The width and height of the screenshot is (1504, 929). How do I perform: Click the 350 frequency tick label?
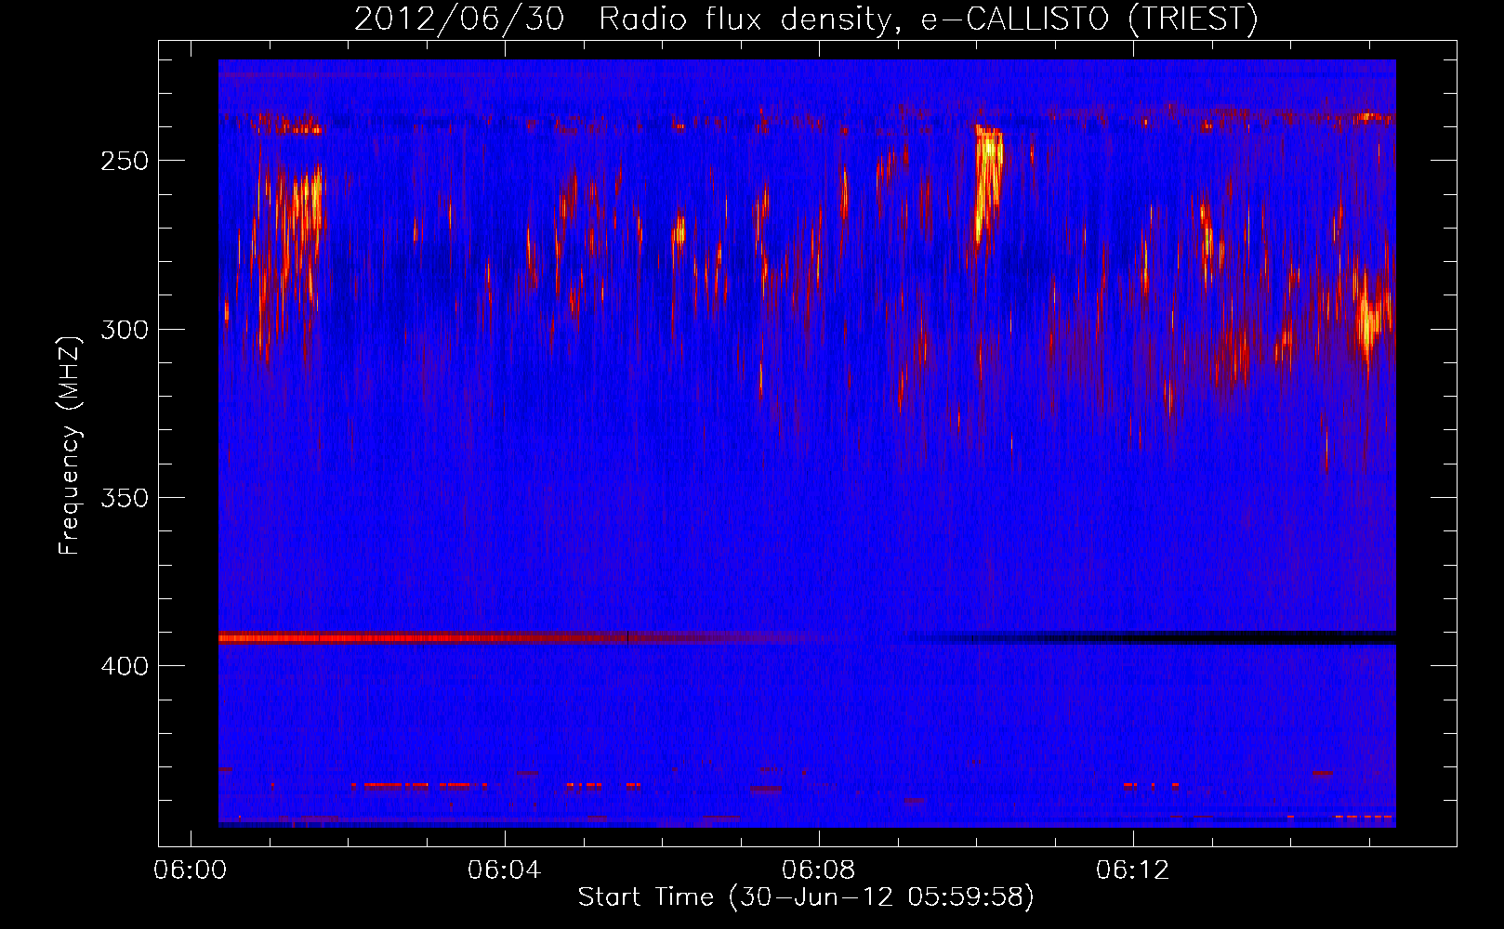[x=125, y=498]
